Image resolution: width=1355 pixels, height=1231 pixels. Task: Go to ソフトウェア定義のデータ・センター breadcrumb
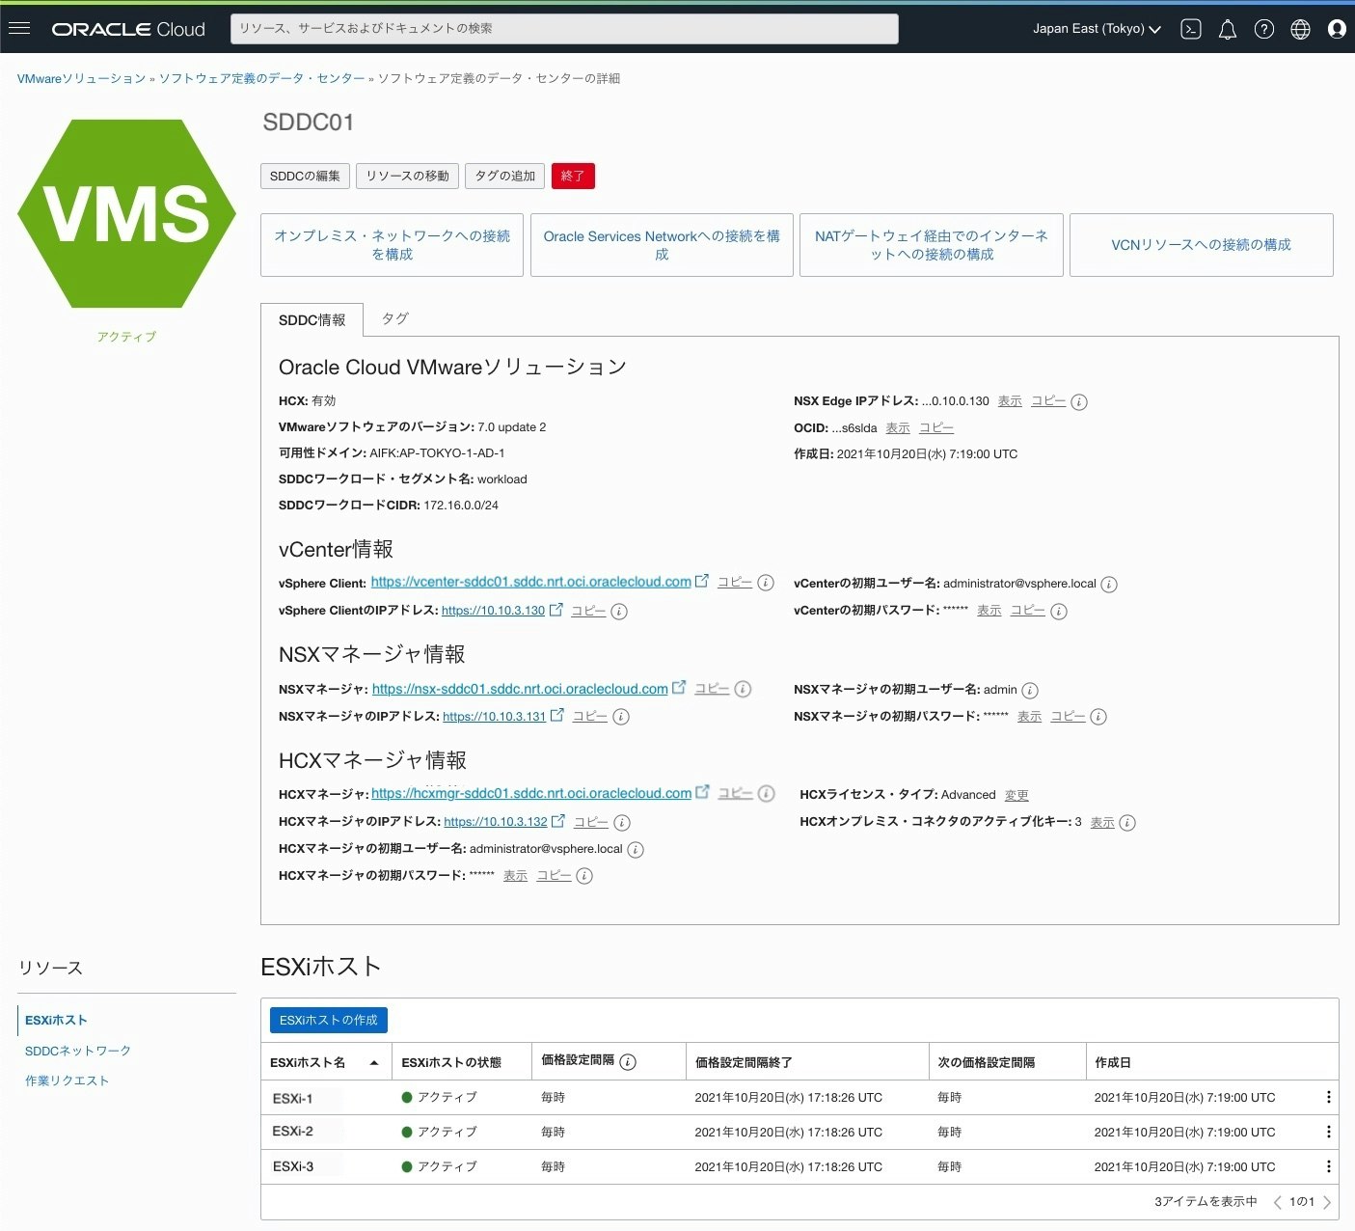point(261,78)
